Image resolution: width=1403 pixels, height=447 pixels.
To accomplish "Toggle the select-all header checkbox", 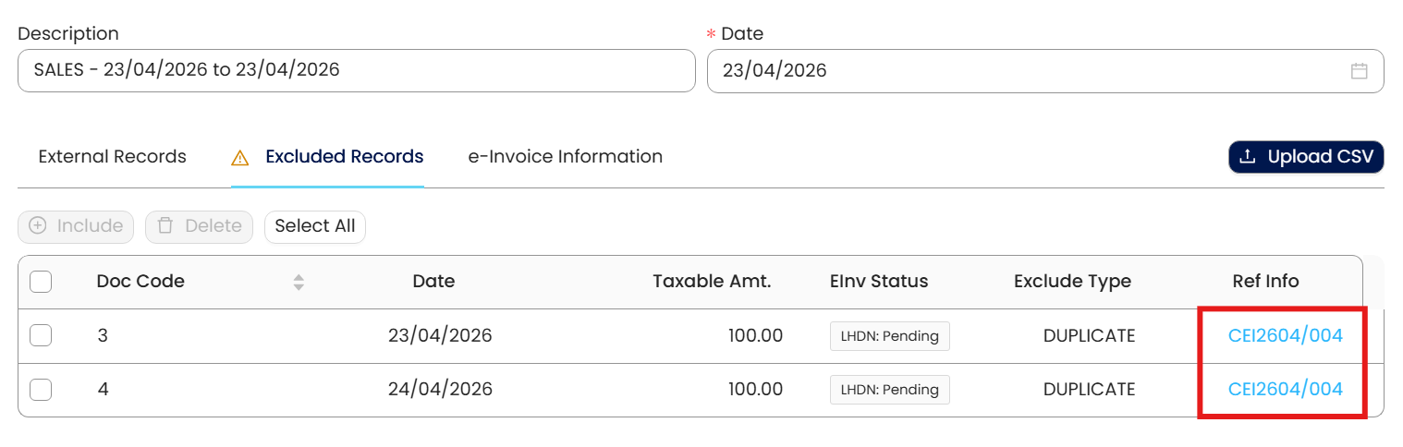I will click(x=41, y=282).
